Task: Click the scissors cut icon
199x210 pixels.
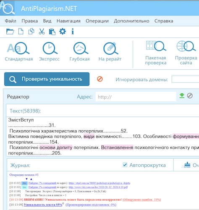Action: (x=42, y=31)
